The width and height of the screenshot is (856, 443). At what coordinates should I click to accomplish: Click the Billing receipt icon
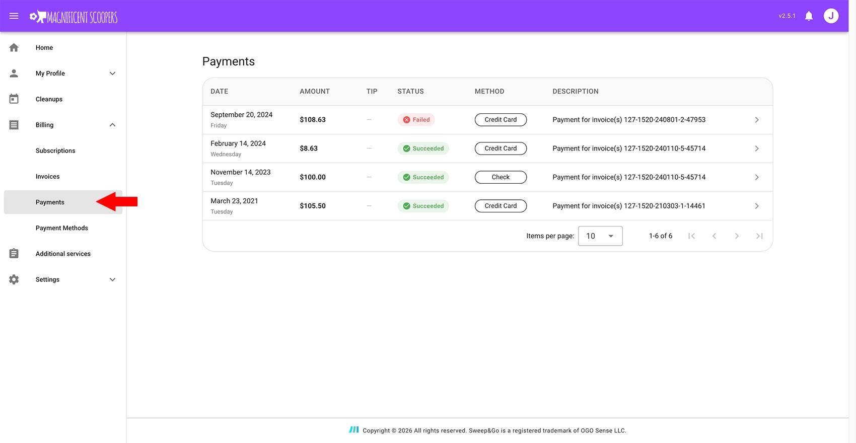[x=14, y=125]
